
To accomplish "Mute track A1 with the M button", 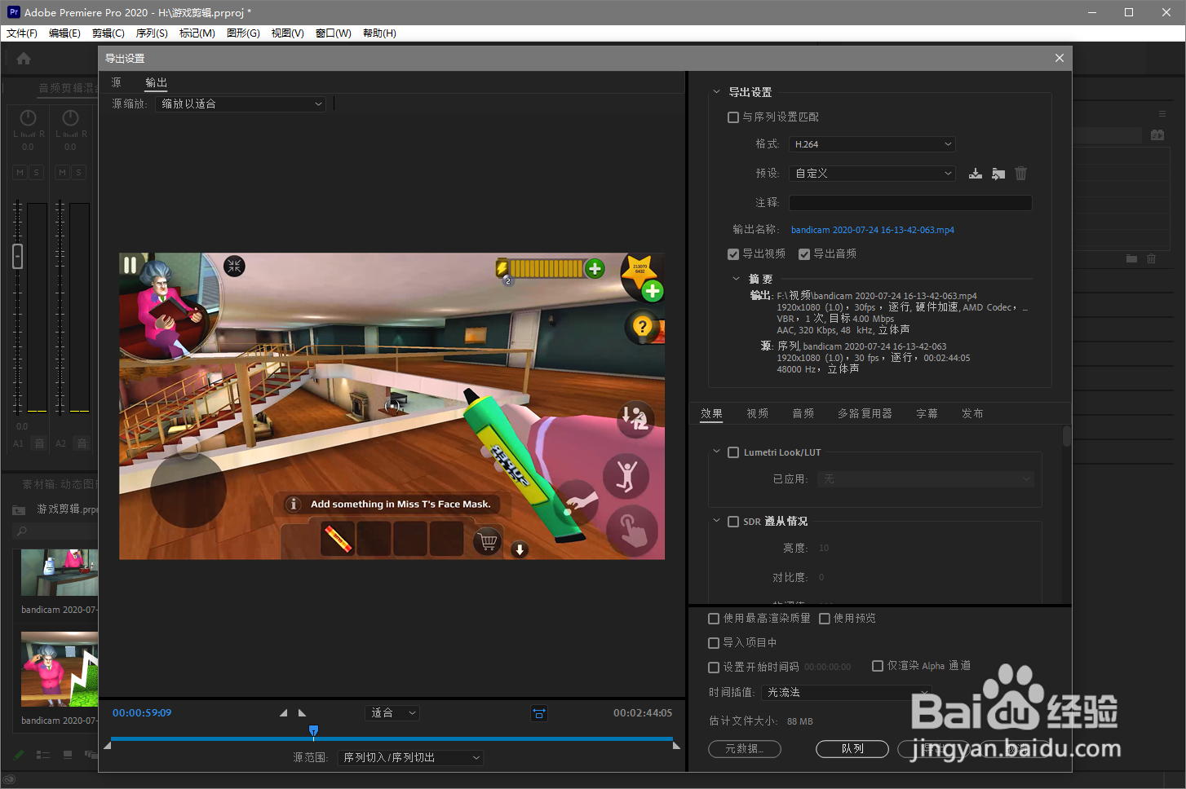I will point(20,172).
